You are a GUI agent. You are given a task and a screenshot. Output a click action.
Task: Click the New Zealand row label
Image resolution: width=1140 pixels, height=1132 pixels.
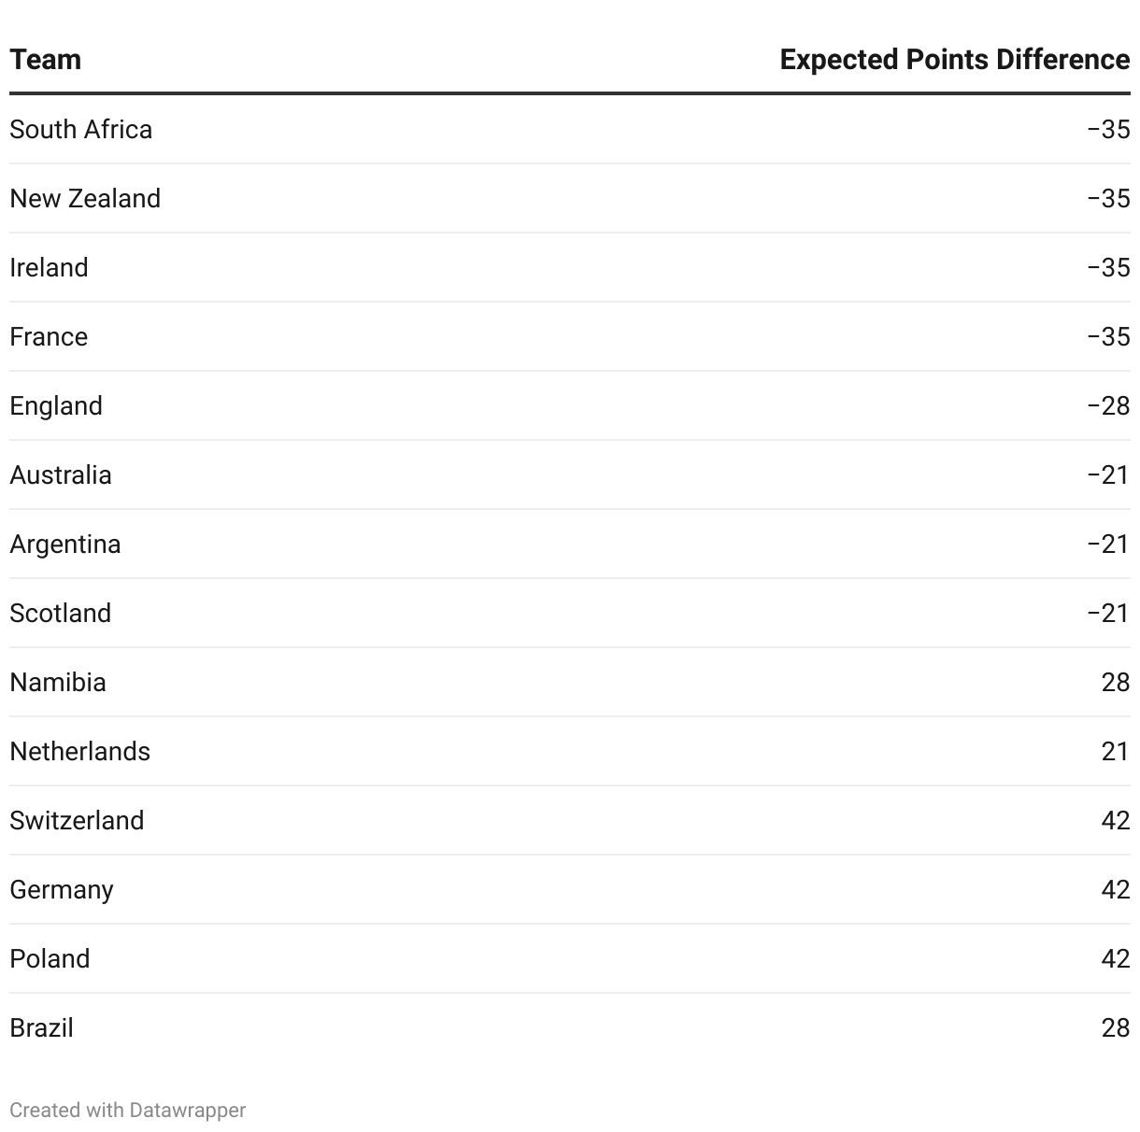[85, 198]
